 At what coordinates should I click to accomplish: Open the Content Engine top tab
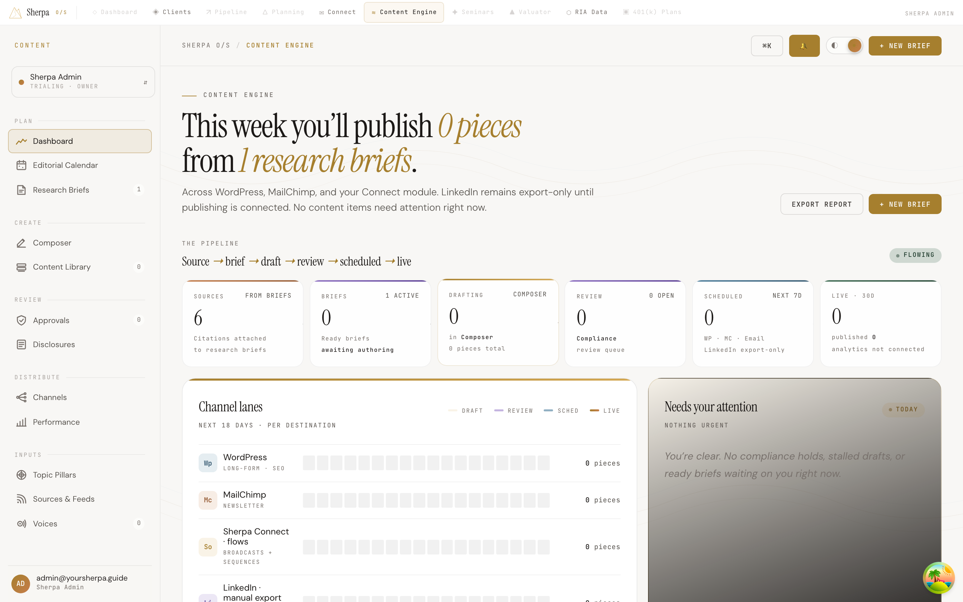[404, 12]
